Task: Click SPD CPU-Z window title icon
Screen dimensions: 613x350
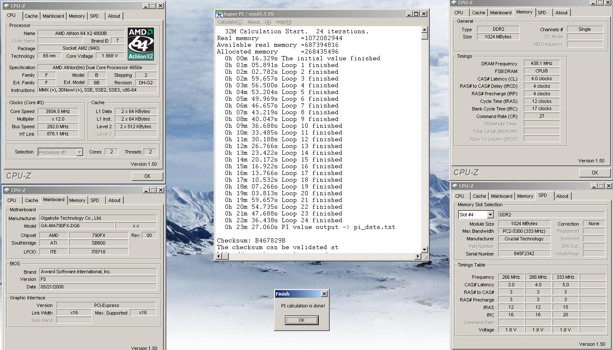Action: 455,186
